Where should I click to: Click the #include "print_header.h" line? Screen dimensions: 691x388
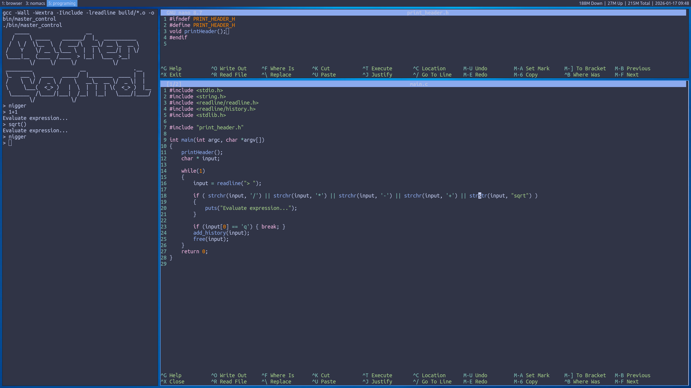[x=206, y=127]
